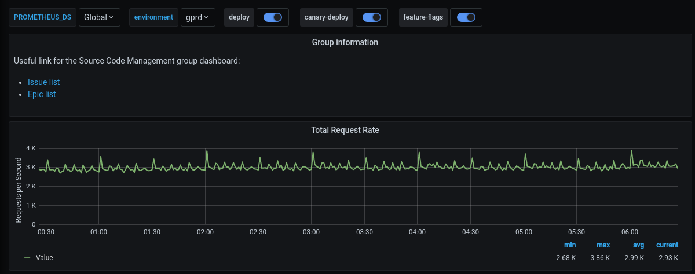Sort legend by min column
Screen dimensions: 695x274
click(570, 245)
